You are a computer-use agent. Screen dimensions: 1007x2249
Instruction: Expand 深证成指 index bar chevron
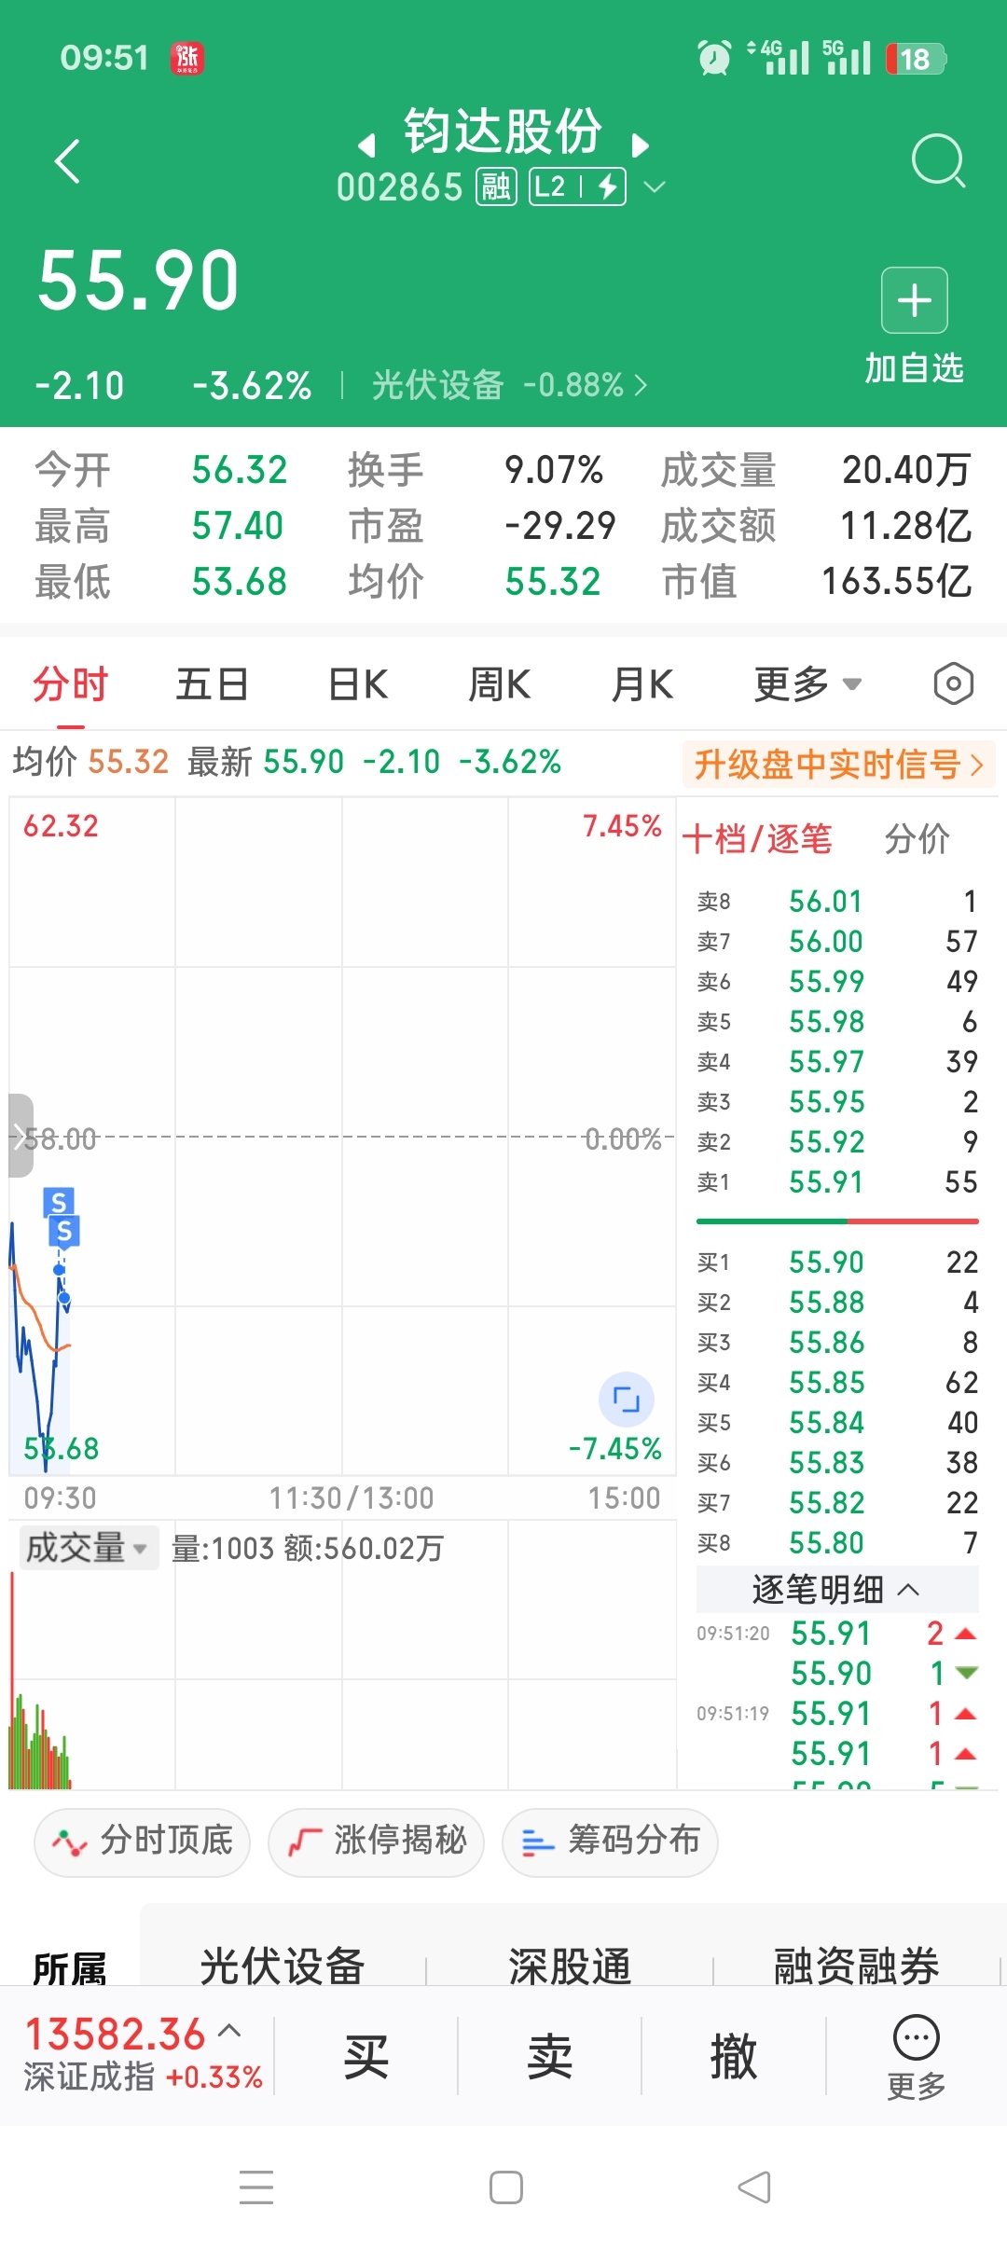click(x=230, y=2030)
